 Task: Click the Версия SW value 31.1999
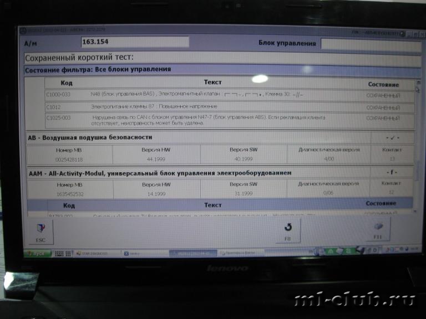[x=244, y=193]
